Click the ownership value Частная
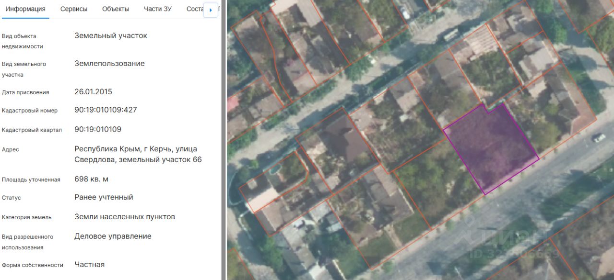 coord(89,264)
